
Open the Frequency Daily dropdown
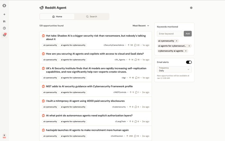pyautogui.click(x=174, y=69)
